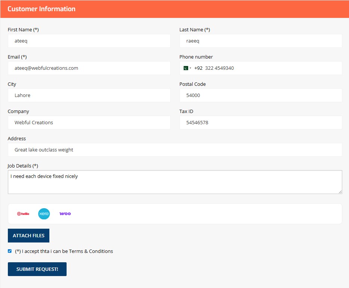The height and width of the screenshot is (288, 349).
Task: Click inside the Job Details text area
Action: [x=175, y=182]
